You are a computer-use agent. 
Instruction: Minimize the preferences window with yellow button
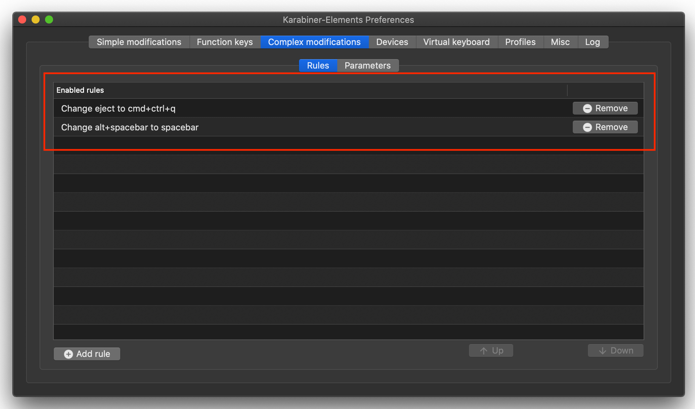[36, 19]
